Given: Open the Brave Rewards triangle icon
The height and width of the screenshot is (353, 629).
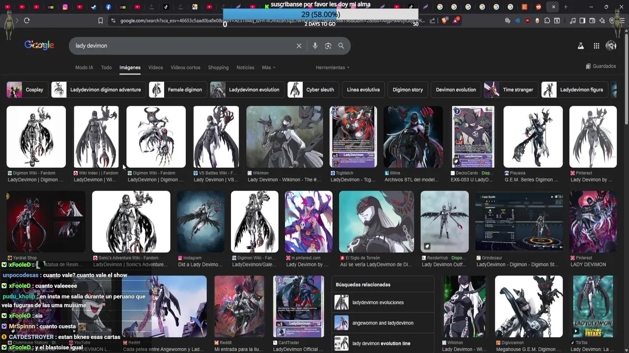Looking at the screenshot, I should 457,21.
